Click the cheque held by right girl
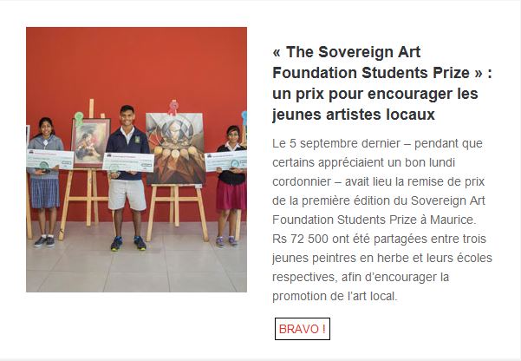Image resolution: width=521 pixels, height=361 pixels. tap(226, 161)
